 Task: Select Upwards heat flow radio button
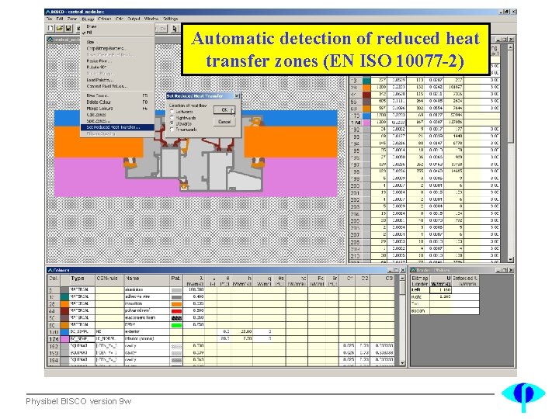tap(172, 123)
